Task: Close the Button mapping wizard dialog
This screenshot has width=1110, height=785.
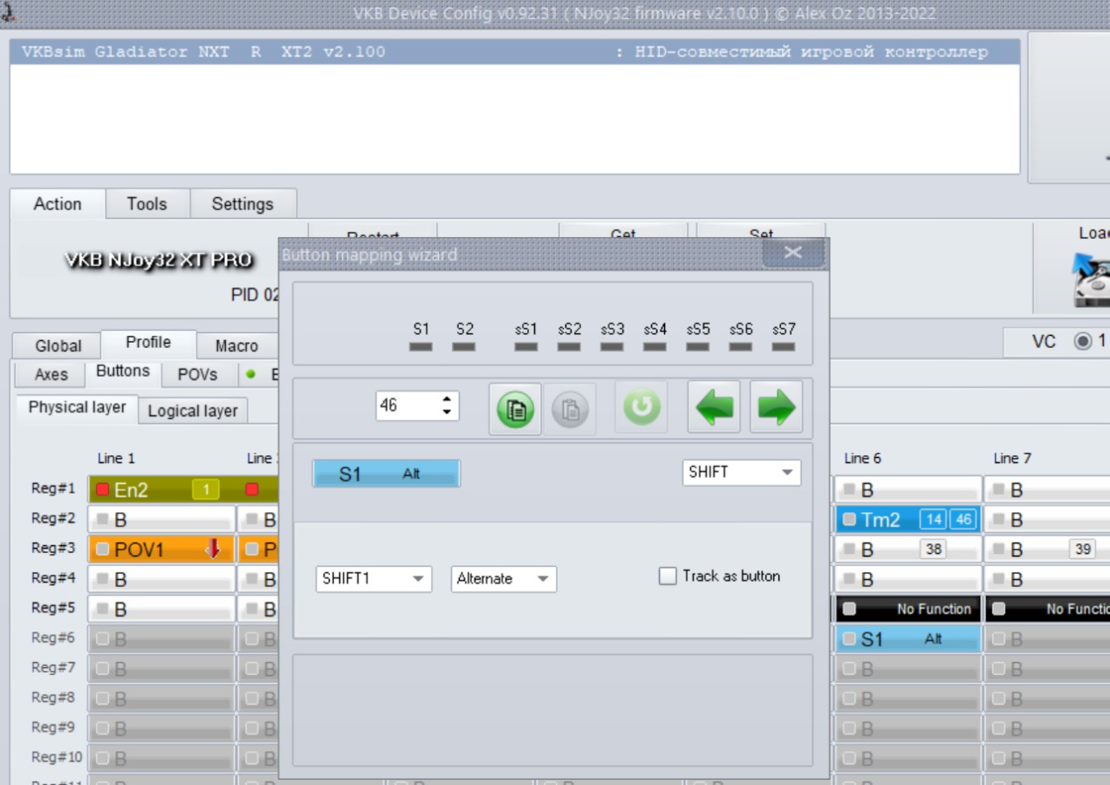Action: [792, 253]
